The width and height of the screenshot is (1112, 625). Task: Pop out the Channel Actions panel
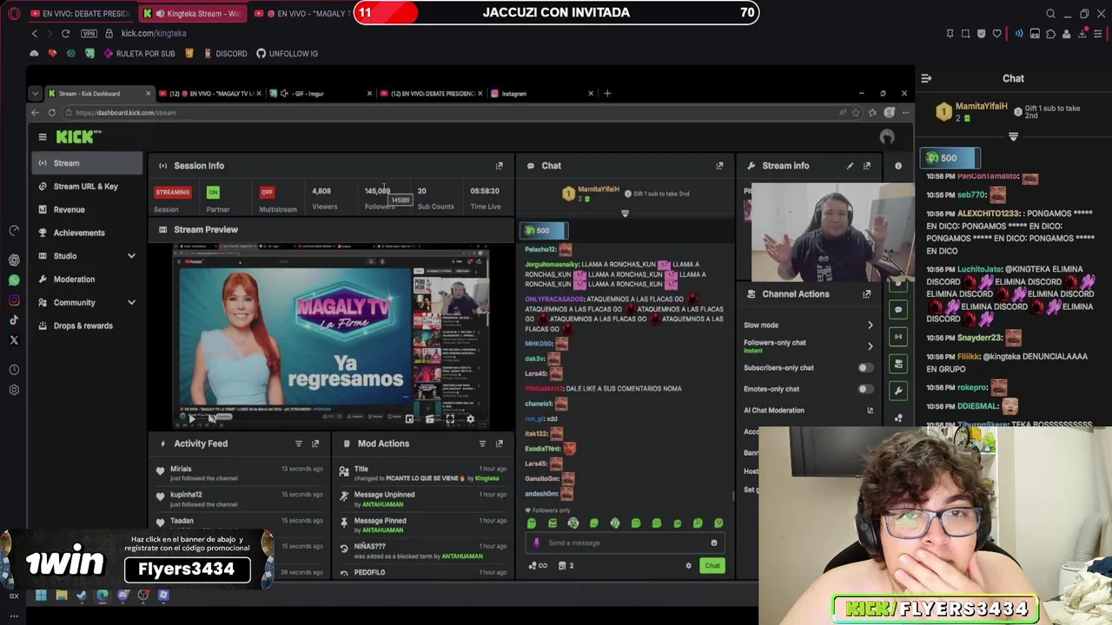point(867,294)
